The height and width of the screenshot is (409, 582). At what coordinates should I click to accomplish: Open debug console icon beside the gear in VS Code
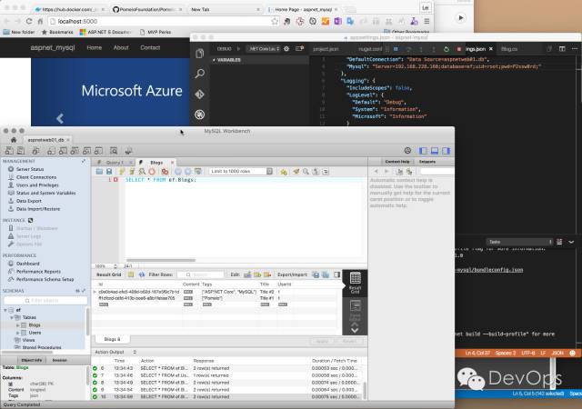[299, 48]
